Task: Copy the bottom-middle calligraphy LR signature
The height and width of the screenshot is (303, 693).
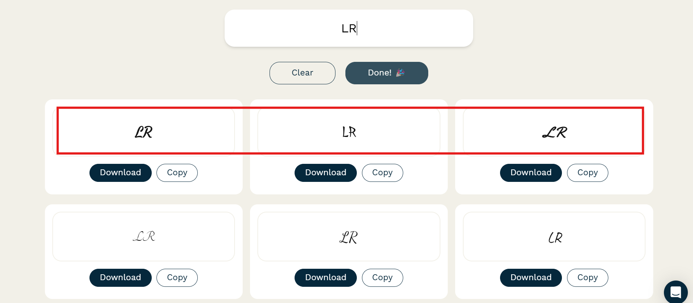Action: [382, 278]
